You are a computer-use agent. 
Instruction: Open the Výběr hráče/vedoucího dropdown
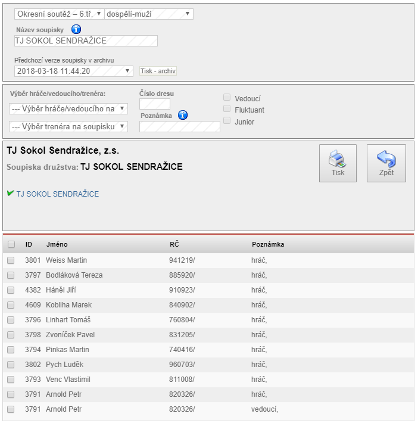click(68, 108)
